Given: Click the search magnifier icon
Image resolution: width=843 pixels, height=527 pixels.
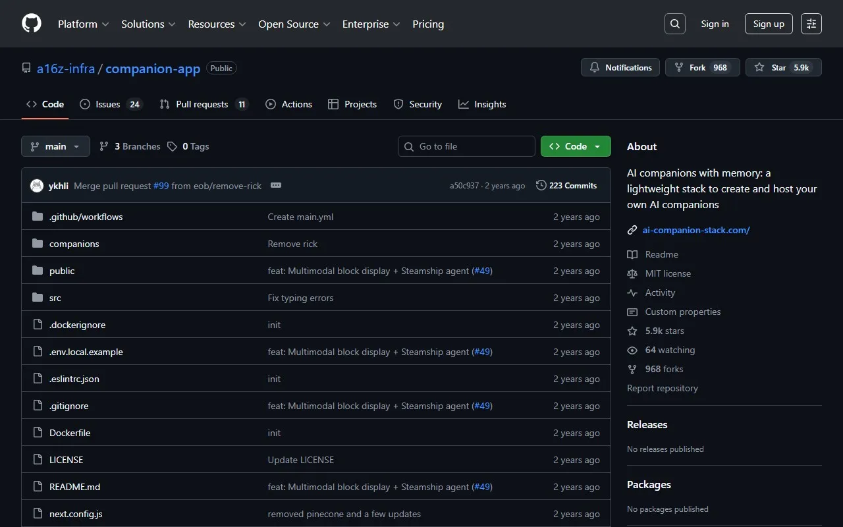Looking at the screenshot, I should (674, 24).
